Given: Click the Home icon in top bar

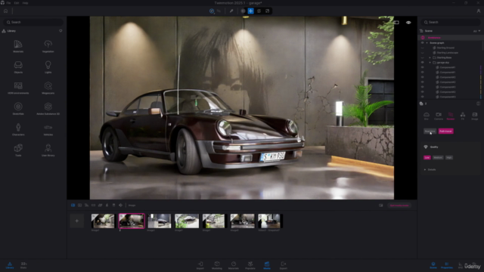Looking at the screenshot, I should coord(5,11).
